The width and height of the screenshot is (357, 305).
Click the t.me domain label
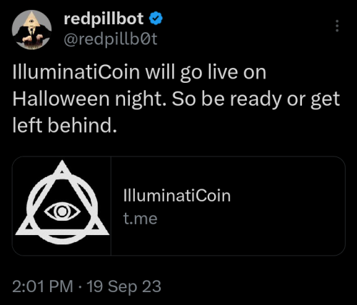coord(140,219)
